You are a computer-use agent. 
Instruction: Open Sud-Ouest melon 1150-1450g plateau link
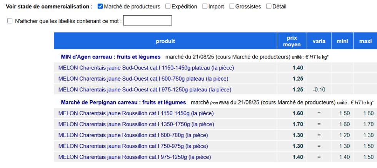[x=146, y=68]
